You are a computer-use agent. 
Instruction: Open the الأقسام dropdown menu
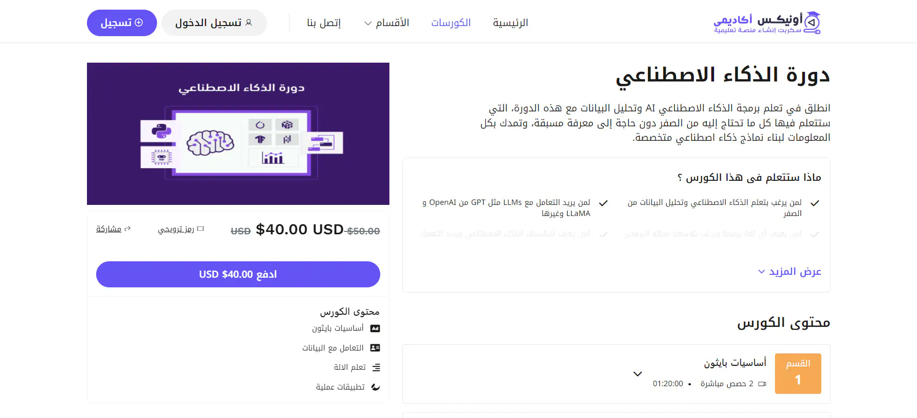coord(387,23)
